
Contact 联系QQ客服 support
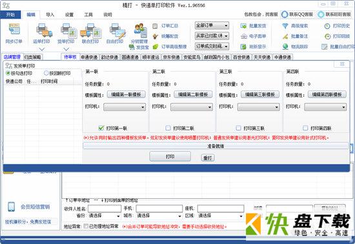(x=298, y=14)
